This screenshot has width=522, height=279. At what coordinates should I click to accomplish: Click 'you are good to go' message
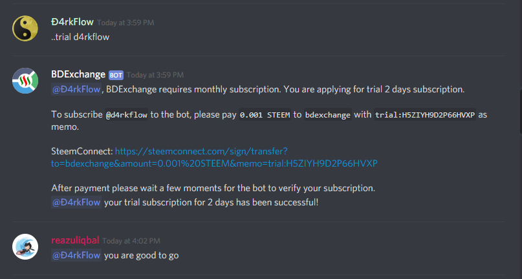click(142, 255)
